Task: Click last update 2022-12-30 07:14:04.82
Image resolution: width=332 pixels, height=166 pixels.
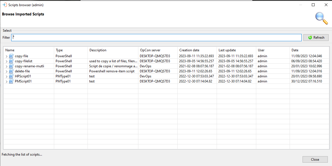Action: (235, 81)
